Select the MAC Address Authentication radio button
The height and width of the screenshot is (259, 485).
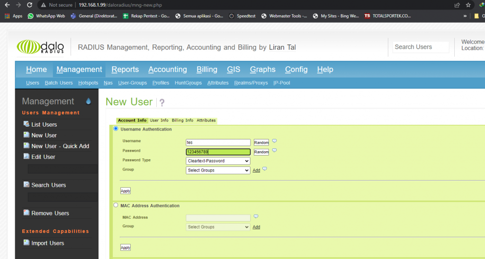click(116, 205)
